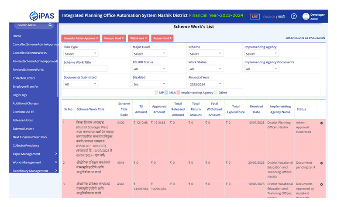Open the Plan Type dropdown
The image size is (337, 207).
(x=81, y=54)
